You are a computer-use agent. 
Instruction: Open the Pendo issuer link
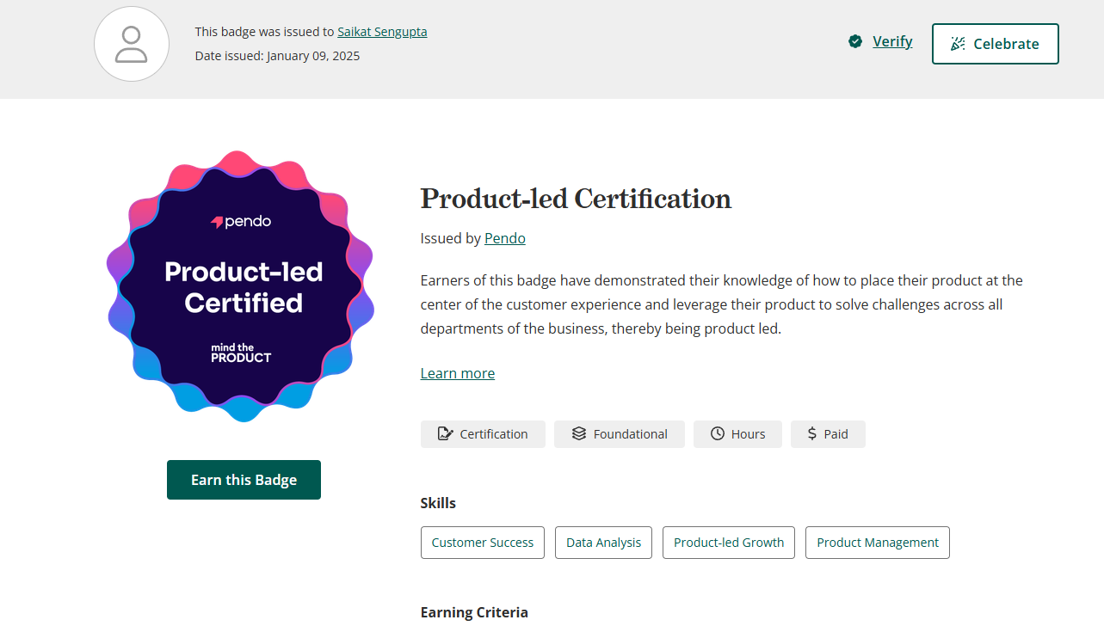[x=505, y=238]
